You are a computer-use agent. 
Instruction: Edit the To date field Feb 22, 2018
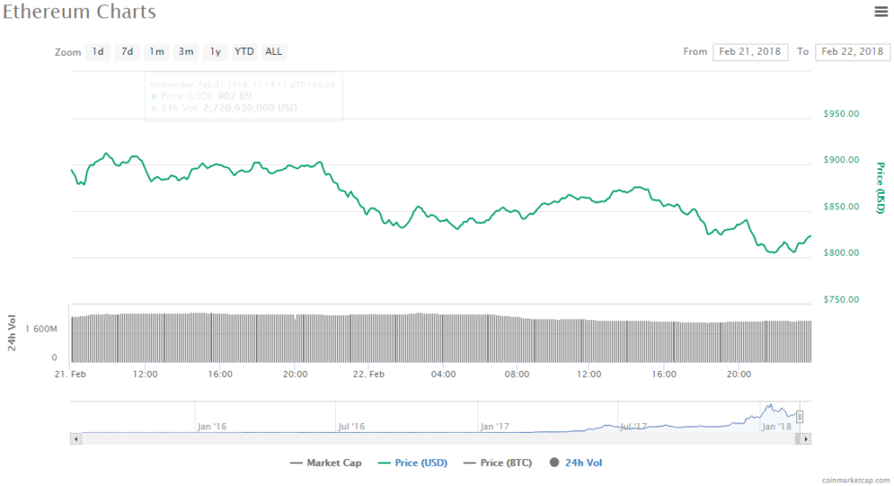[852, 51]
